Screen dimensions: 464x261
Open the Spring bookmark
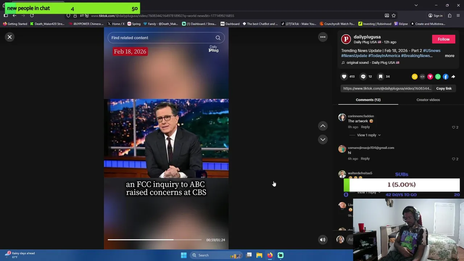[x=134, y=24]
